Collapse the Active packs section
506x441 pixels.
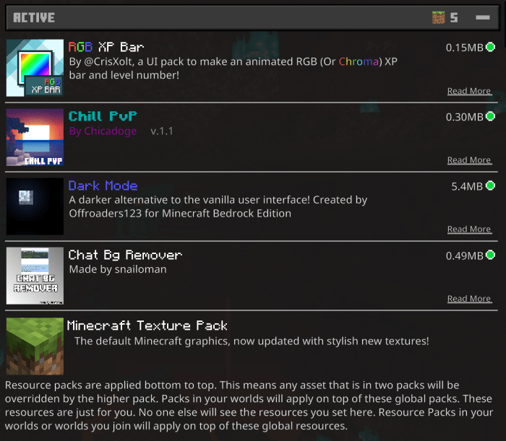pyautogui.click(x=482, y=17)
